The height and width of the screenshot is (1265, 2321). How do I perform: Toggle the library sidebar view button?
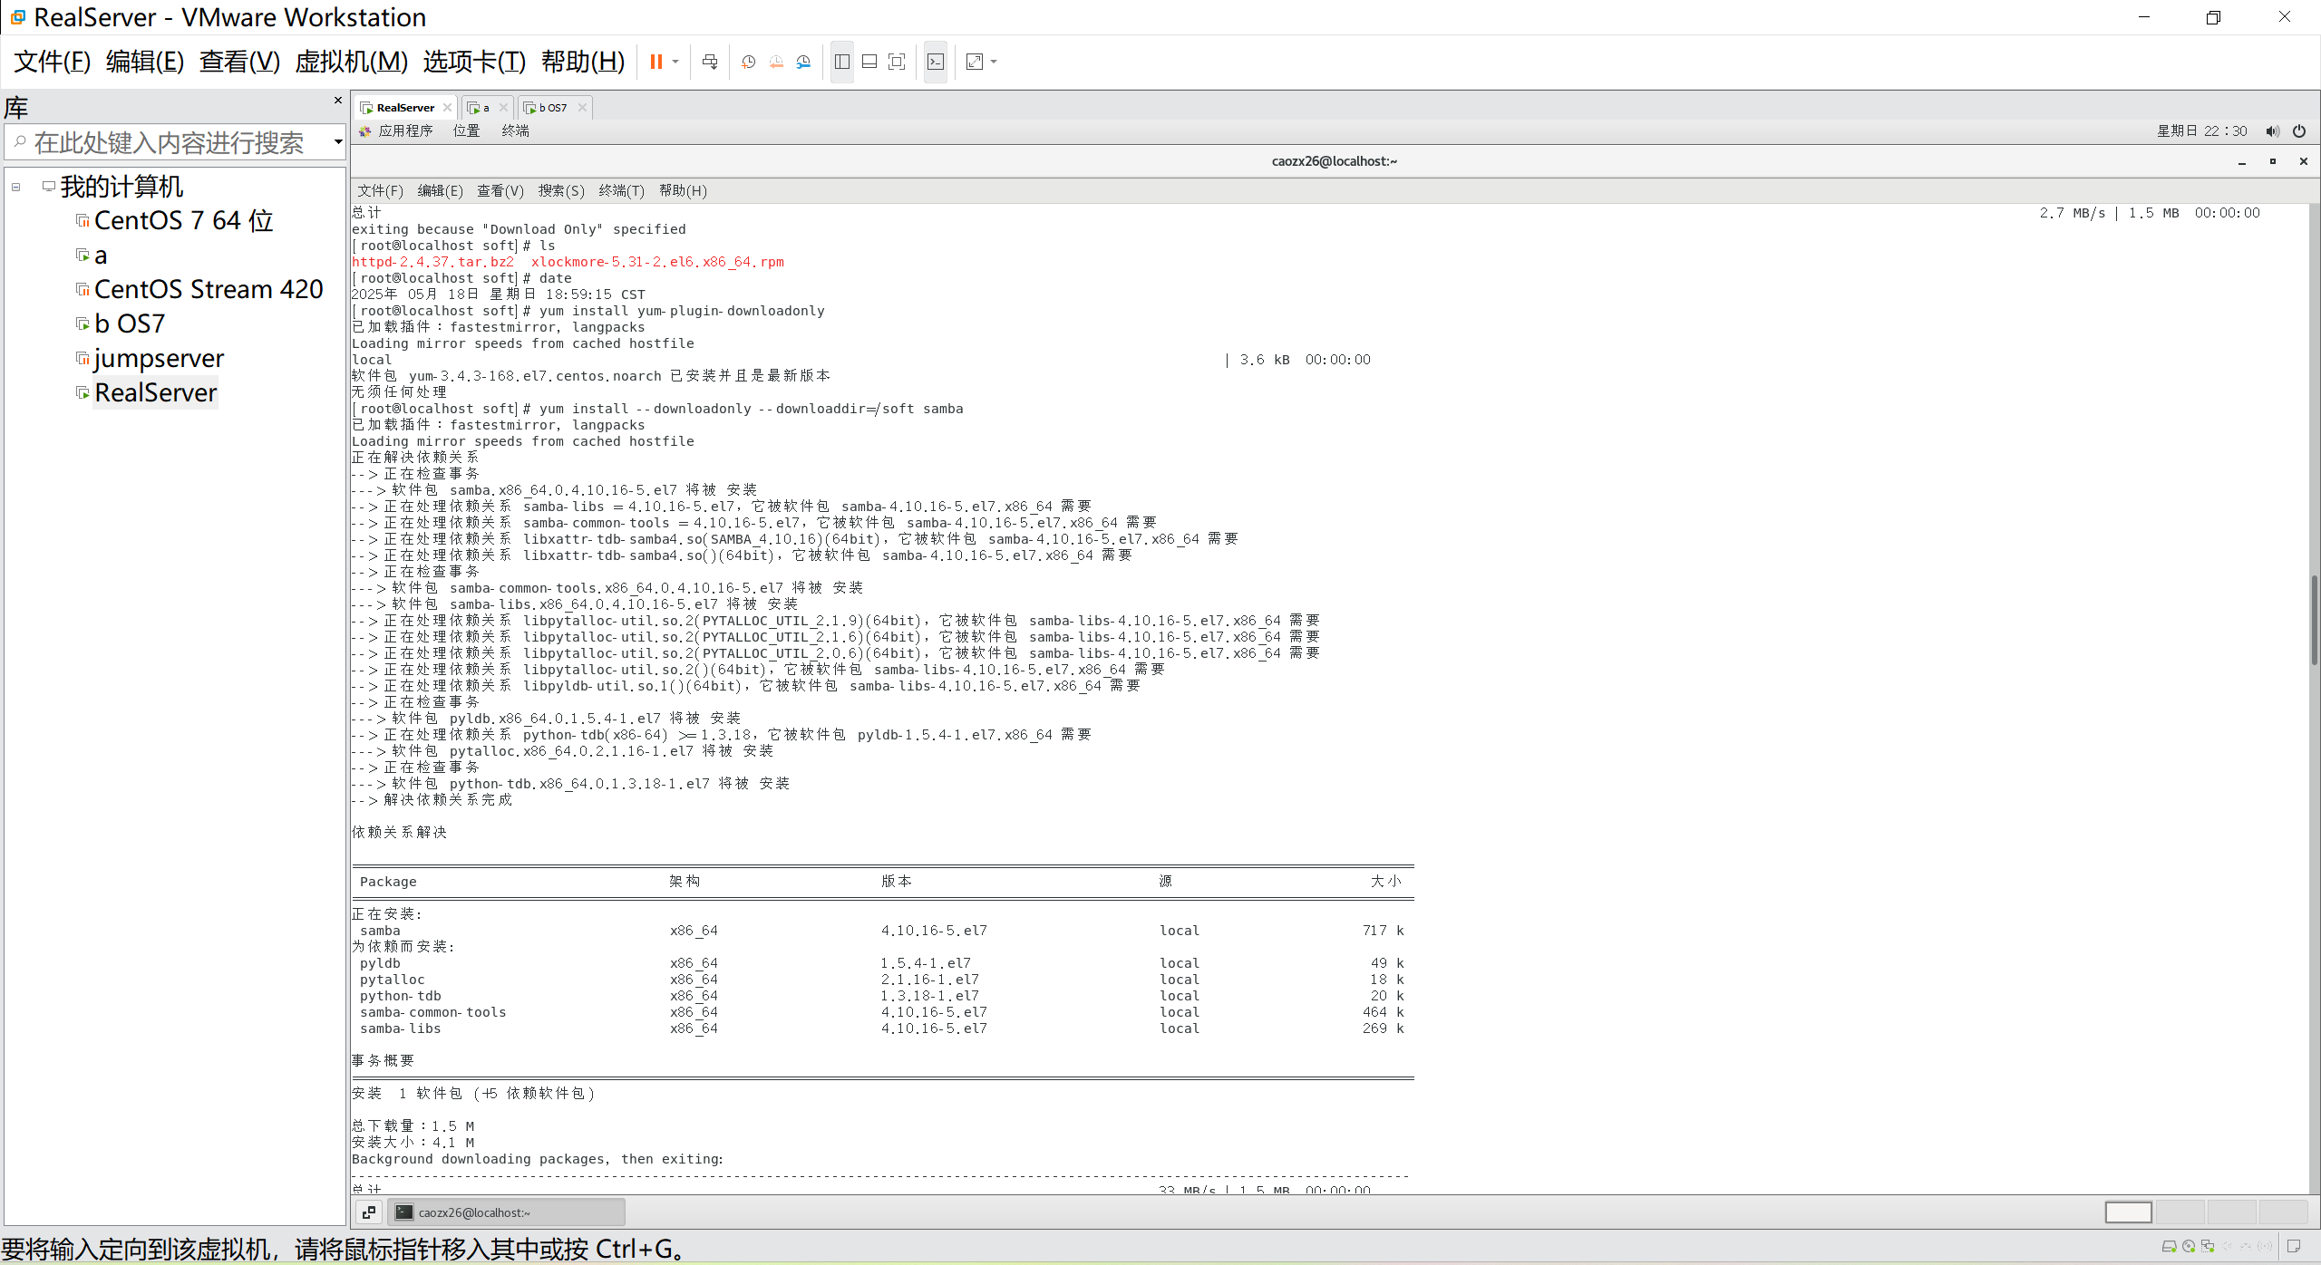point(842,62)
